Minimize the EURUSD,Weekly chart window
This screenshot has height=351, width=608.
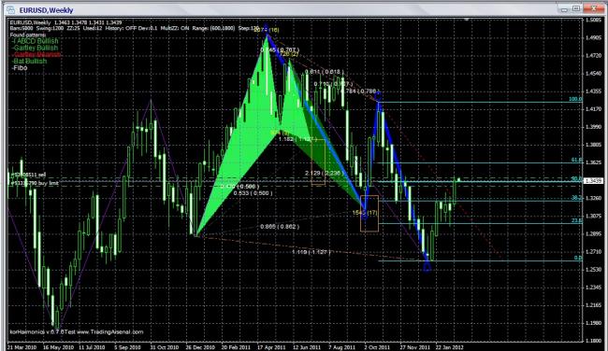pyautogui.click(x=564, y=8)
